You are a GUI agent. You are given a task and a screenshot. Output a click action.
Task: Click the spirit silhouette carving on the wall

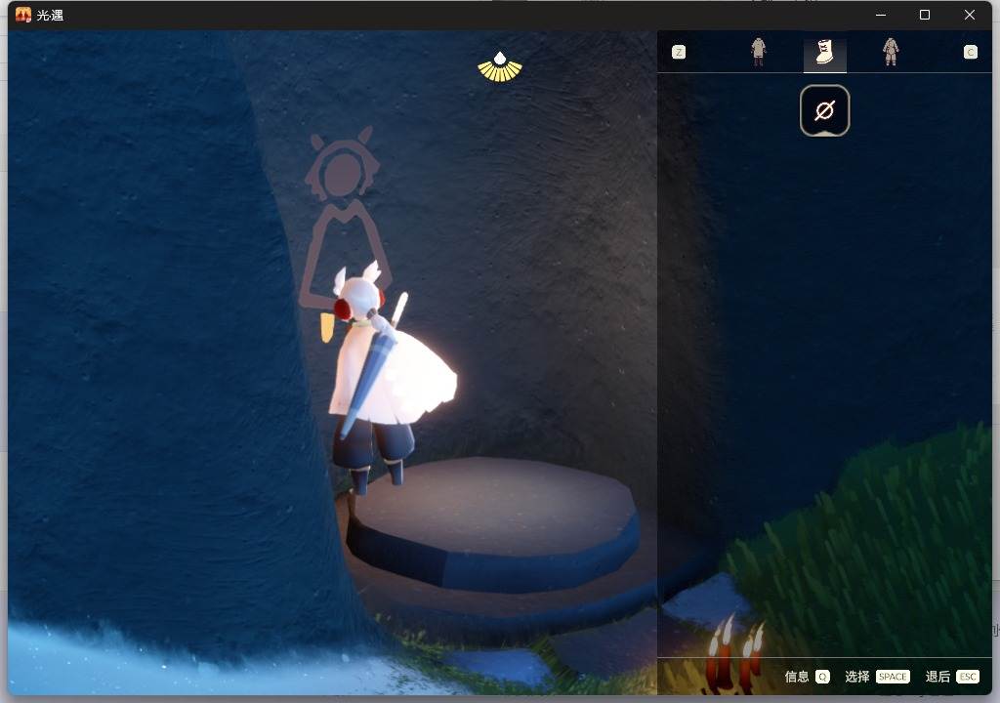click(x=343, y=217)
